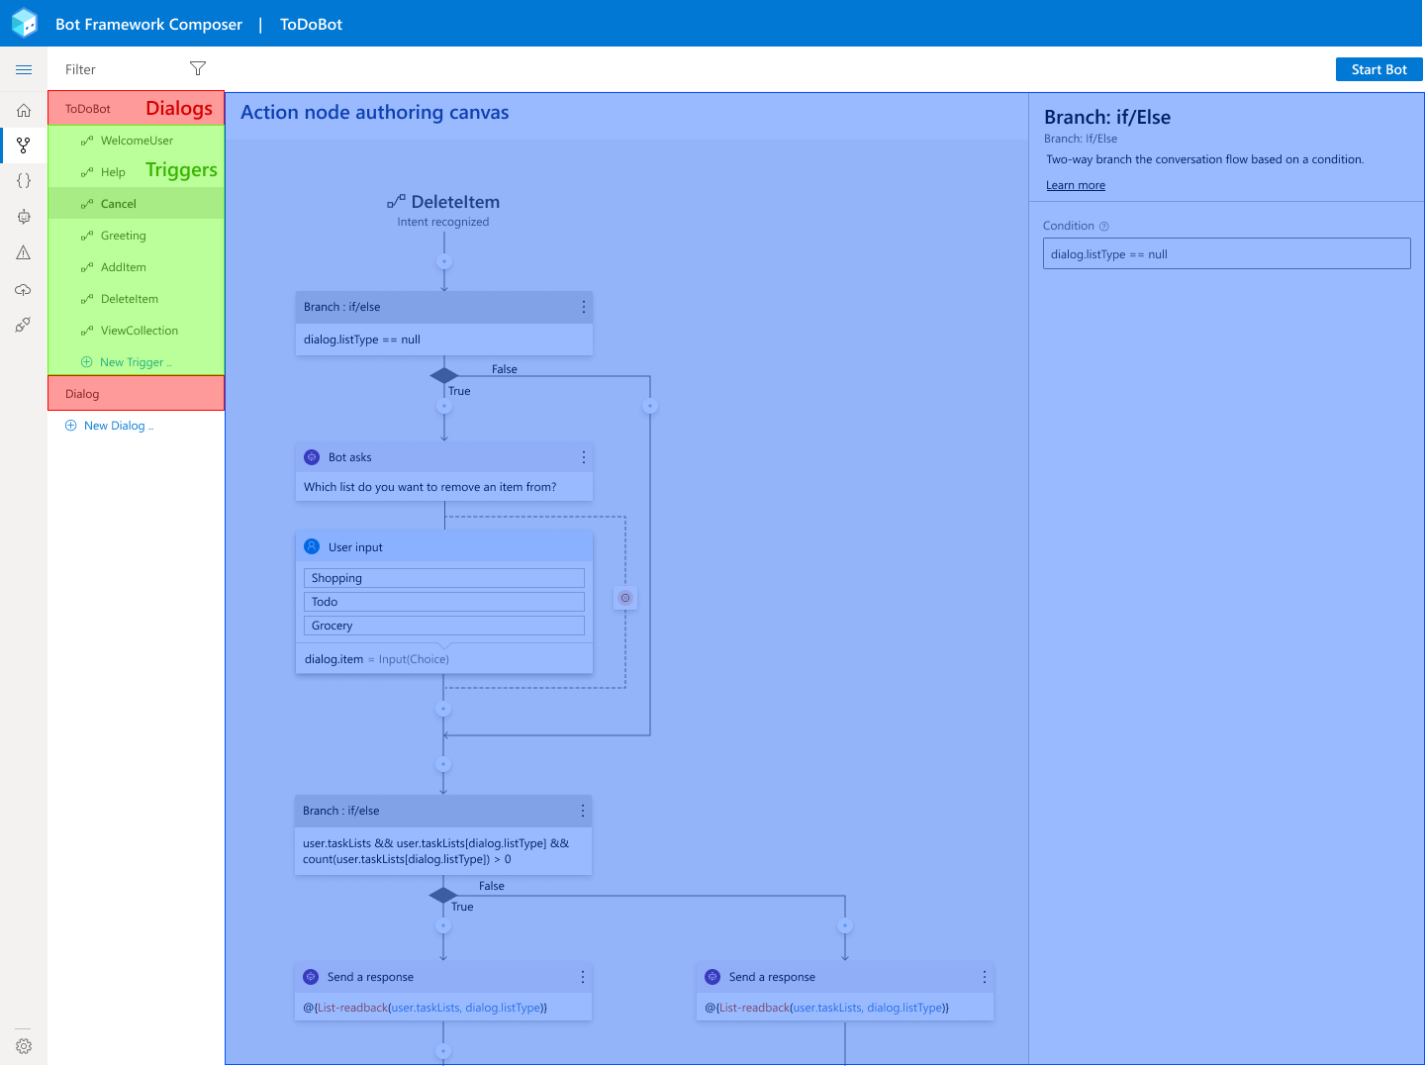Viewport: 1425px width, 1066px height.
Task: Add action on second True branch
Action: point(443,925)
